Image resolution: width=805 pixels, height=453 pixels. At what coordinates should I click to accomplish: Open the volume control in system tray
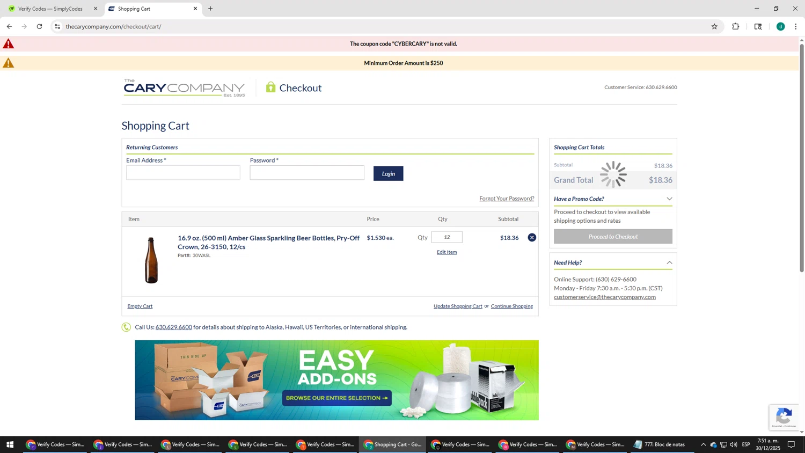[x=733, y=444]
